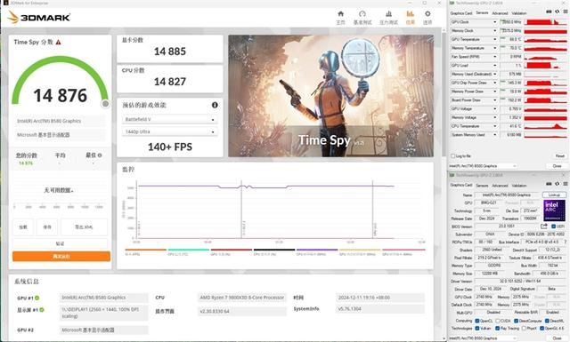Open the stress test chart icon
The width and height of the screenshot is (570, 342).
tap(388, 14)
